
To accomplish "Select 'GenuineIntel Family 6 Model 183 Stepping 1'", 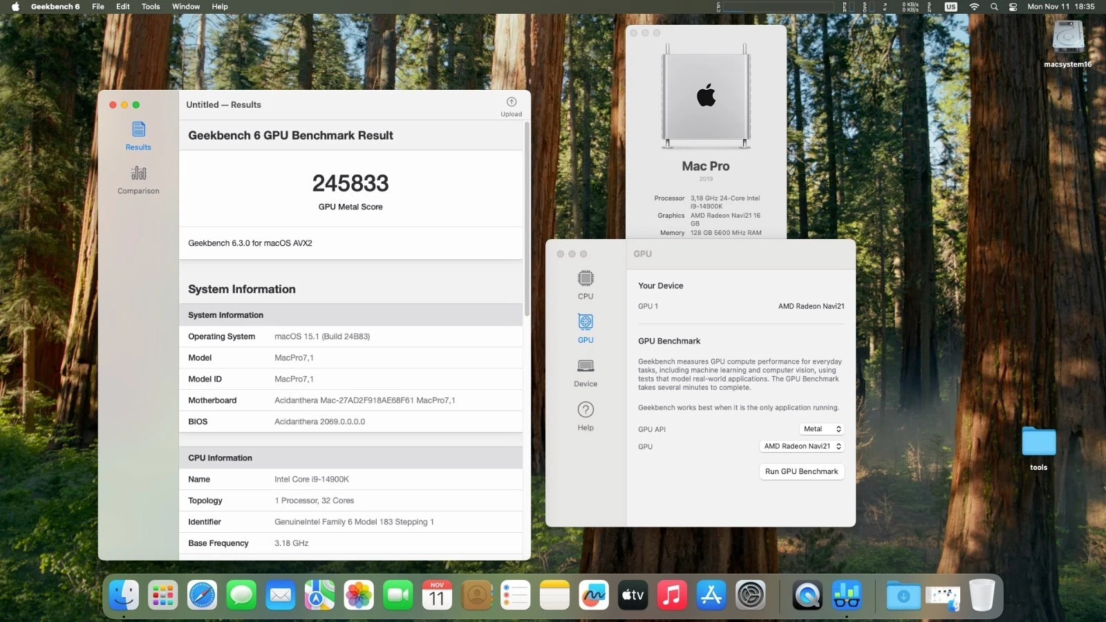I will click(354, 522).
